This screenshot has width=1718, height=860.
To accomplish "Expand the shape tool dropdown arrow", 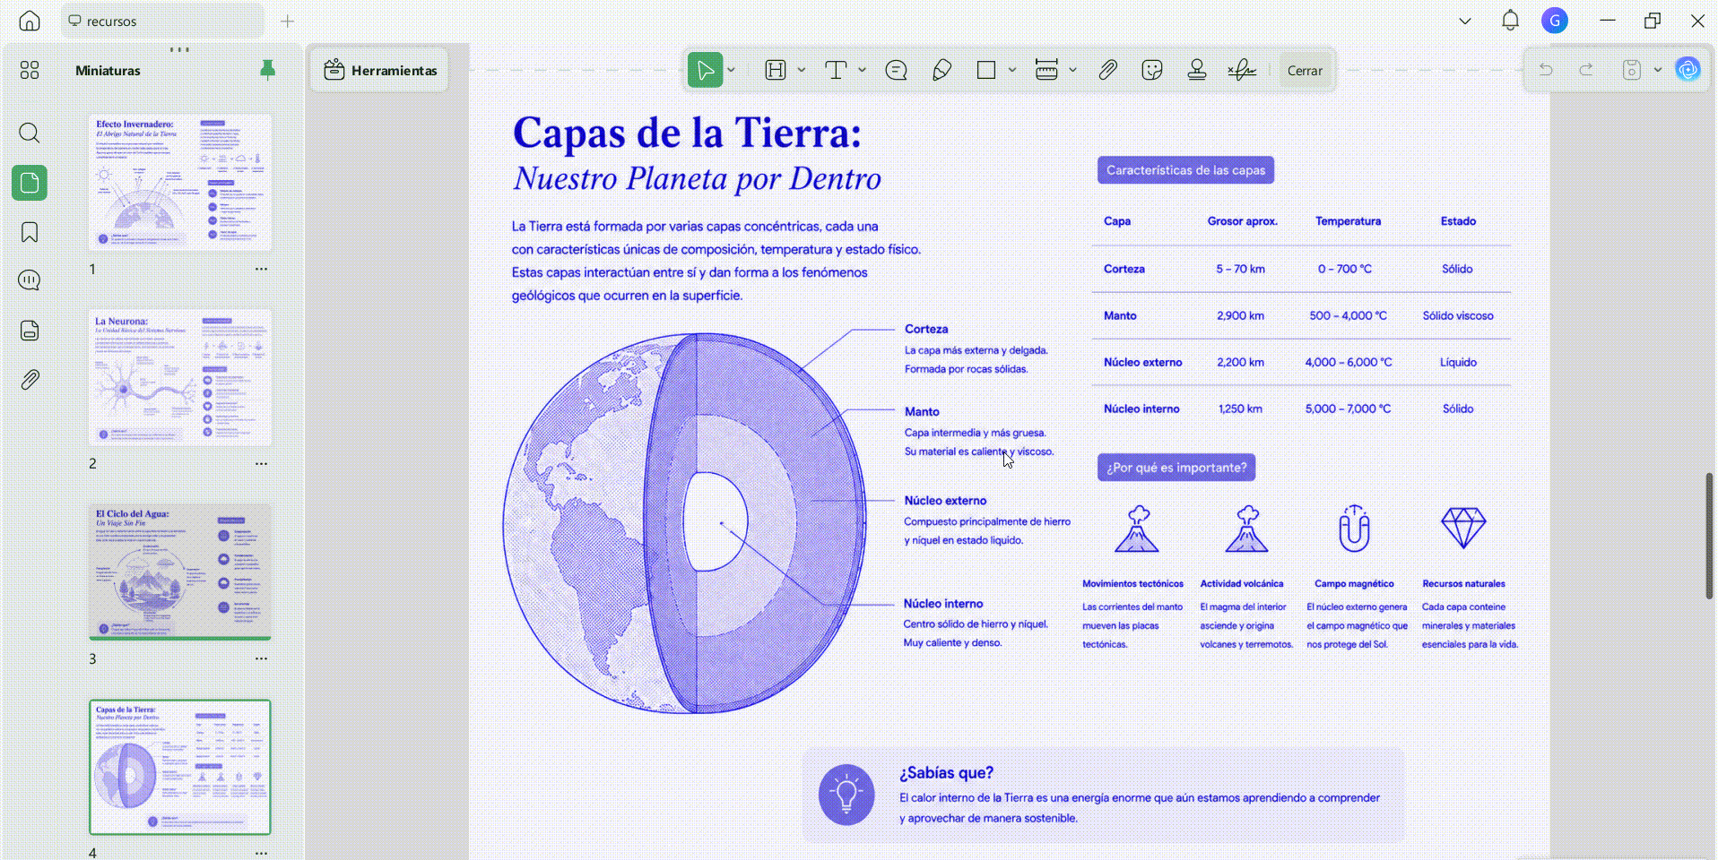I will click(x=1012, y=70).
